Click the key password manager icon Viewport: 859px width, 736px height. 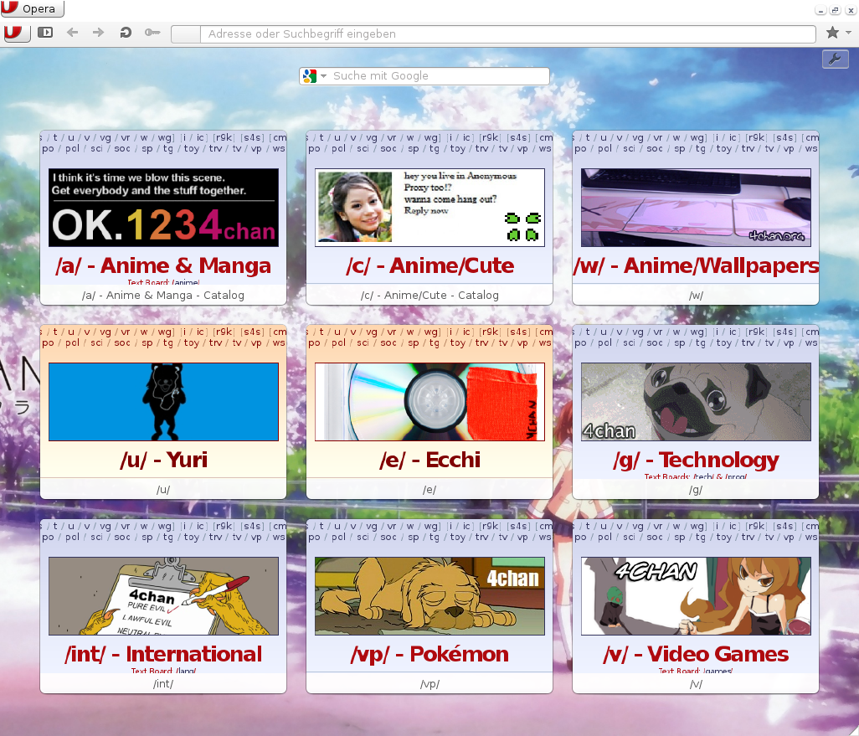click(x=152, y=33)
